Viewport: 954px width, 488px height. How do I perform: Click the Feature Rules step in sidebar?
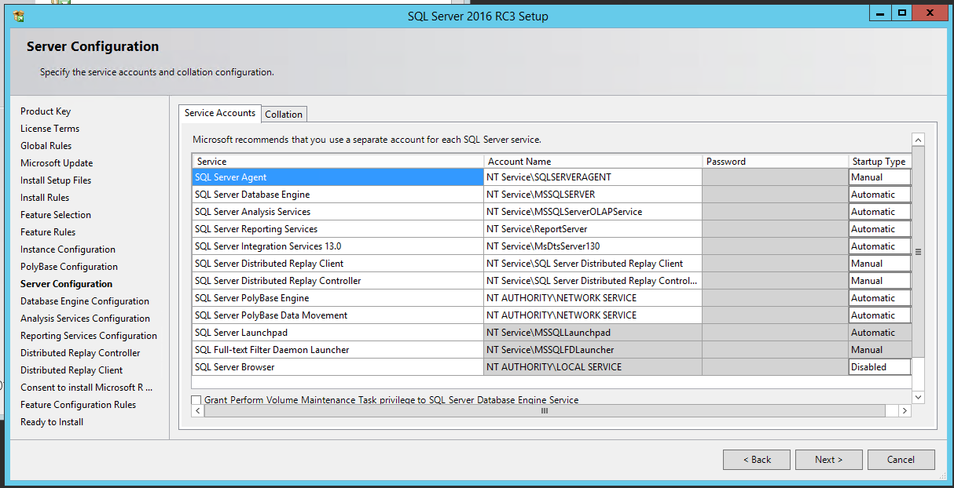point(48,232)
